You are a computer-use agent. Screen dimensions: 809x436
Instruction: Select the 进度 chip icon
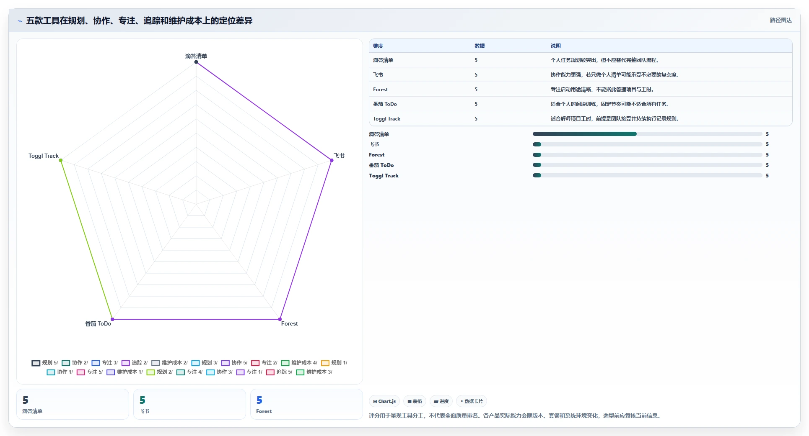point(436,401)
